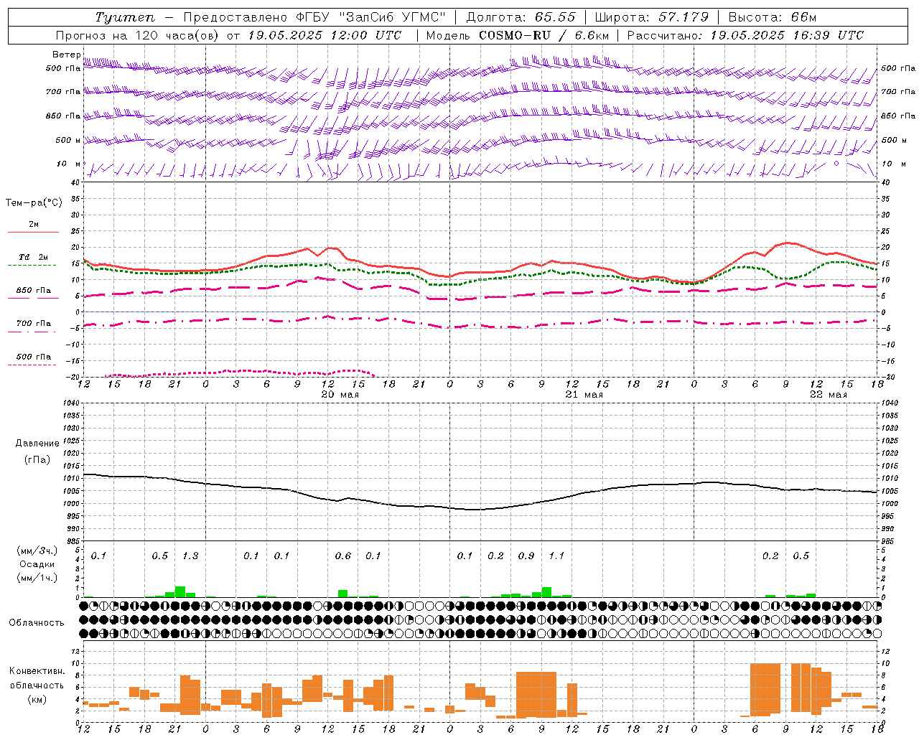This screenshot has height=735, width=919.
Task: Click the "(мм/1ч.)" precipitation unit label
Action: (x=37, y=577)
